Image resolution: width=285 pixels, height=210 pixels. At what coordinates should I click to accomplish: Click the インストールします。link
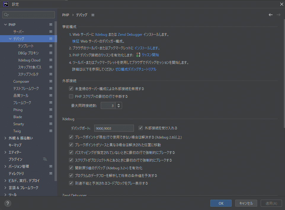(147, 48)
